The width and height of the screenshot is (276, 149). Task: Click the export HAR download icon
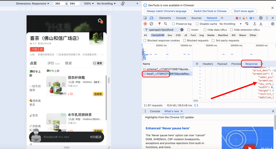point(261,24)
